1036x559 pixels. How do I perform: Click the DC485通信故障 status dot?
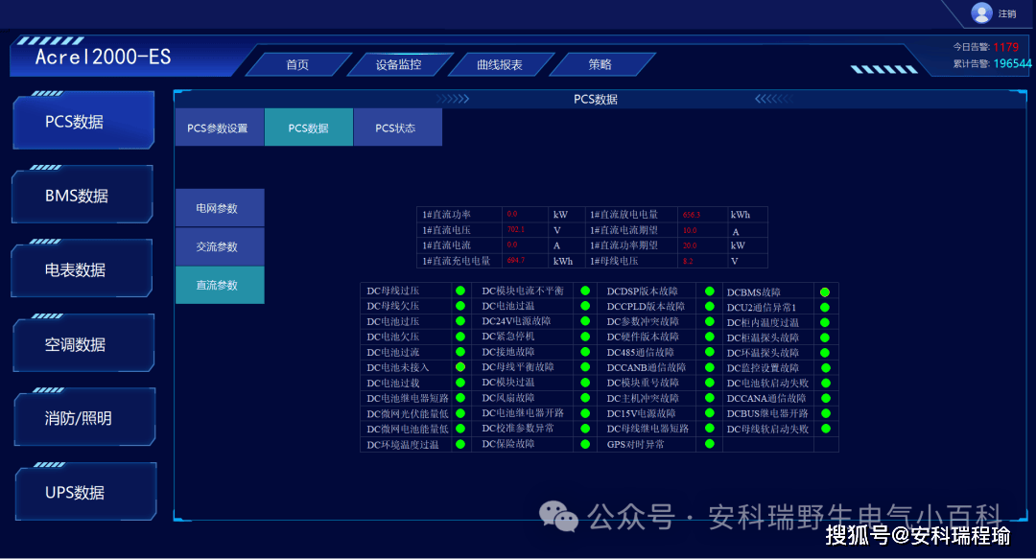point(710,352)
